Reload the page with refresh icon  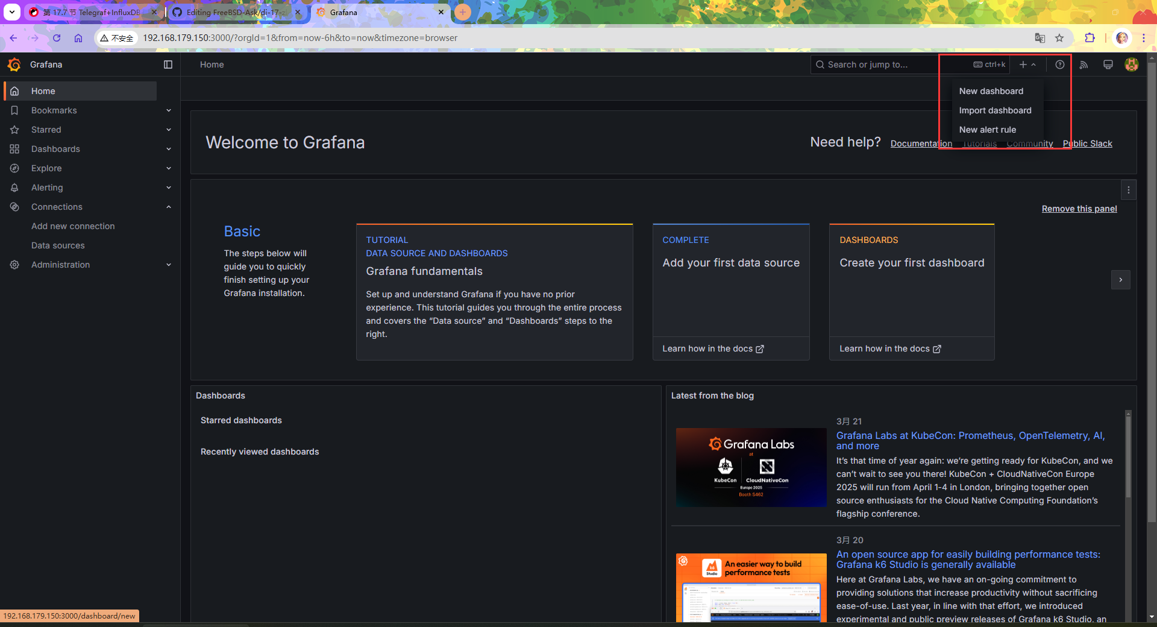click(57, 38)
